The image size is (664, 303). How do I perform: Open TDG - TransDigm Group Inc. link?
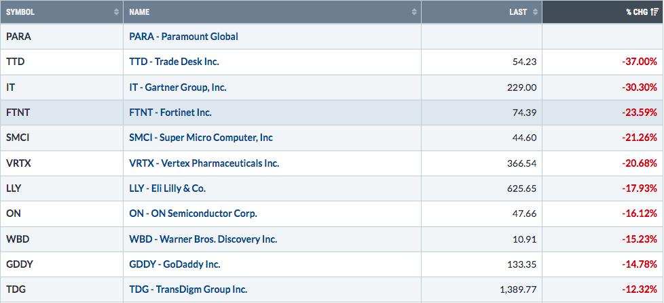[188, 290]
